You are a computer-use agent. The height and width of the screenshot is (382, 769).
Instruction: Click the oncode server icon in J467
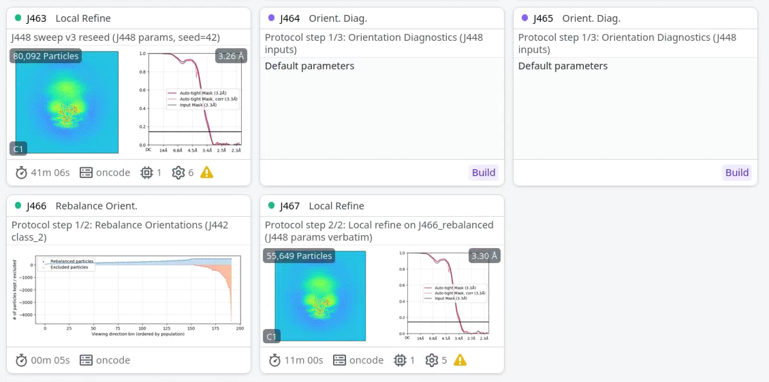click(339, 360)
